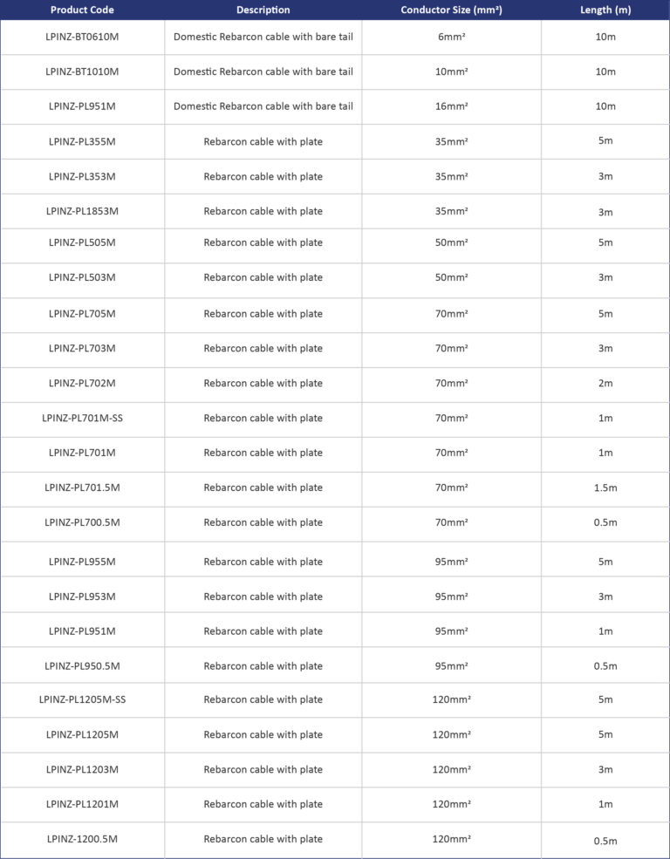
Task: Click product code LPINZ-PL700.5M
Action: (x=82, y=523)
